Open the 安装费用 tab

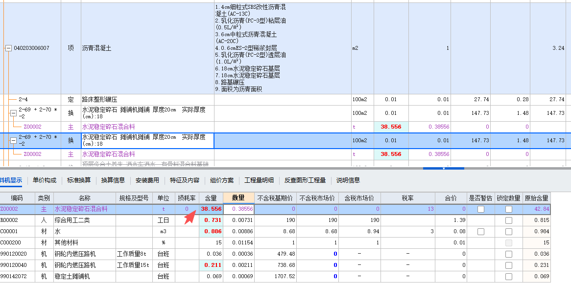(x=147, y=180)
